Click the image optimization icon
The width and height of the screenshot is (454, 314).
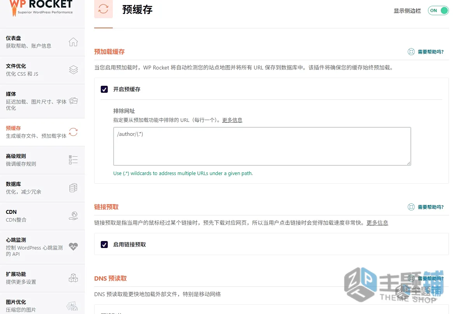(x=72, y=306)
